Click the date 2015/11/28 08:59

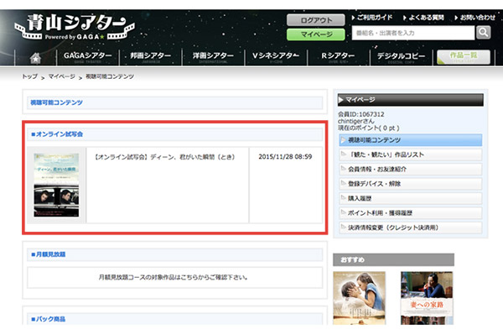tap(285, 157)
